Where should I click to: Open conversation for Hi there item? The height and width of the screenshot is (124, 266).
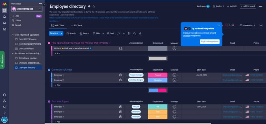coord(121,48)
